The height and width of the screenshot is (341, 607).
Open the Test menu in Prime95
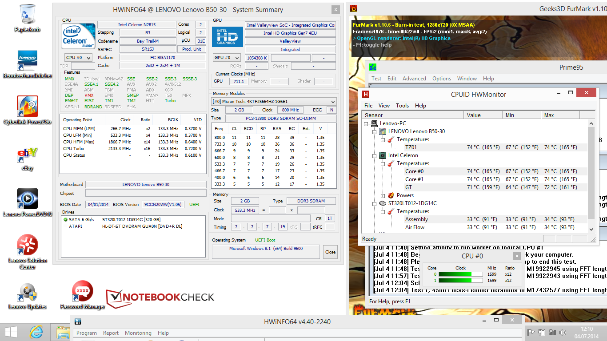click(x=376, y=79)
